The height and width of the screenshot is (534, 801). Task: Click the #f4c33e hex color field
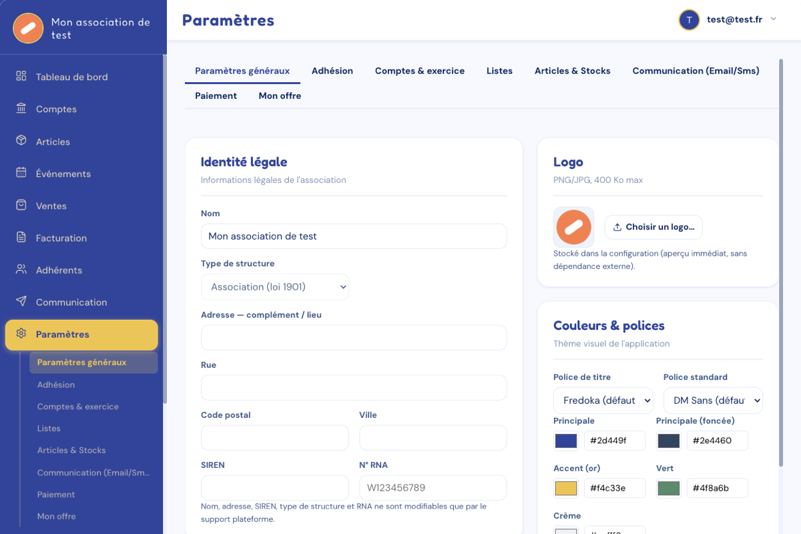tap(615, 488)
